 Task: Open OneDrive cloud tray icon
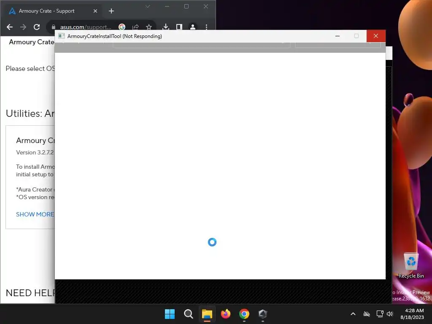click(367, 314)
